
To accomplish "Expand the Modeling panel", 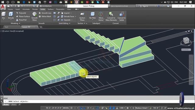I will tap(16, 23).
